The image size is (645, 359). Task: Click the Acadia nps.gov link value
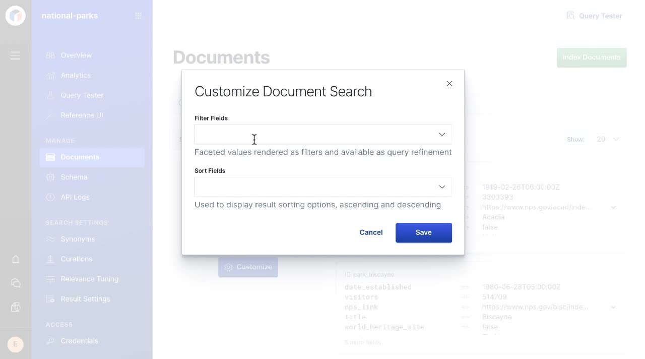[536, 207]
